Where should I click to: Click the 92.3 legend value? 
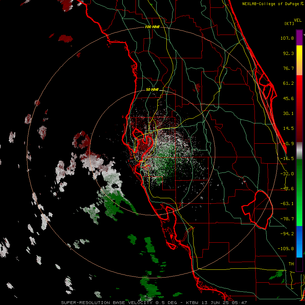pos(288,53)
